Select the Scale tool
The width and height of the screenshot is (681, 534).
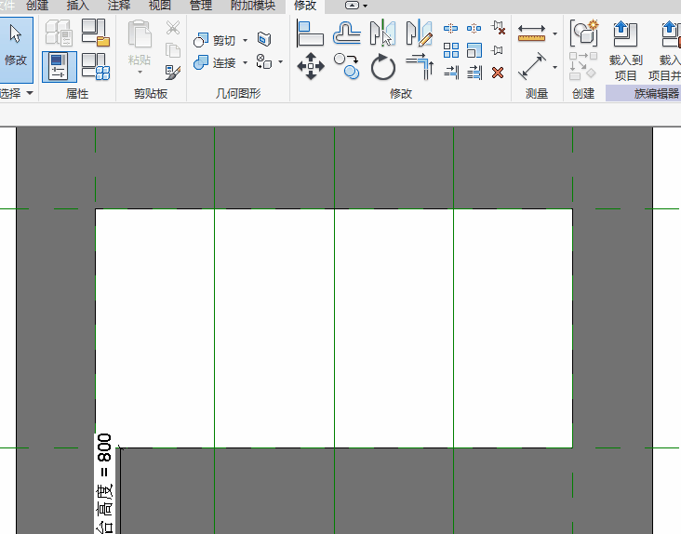click(474, 50)
